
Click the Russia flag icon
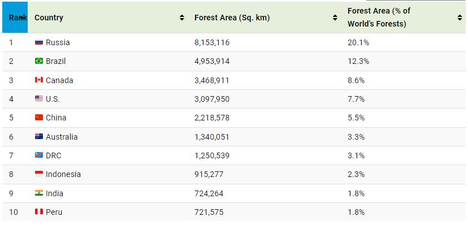(39, 42)
